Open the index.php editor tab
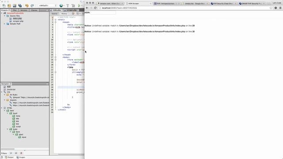 click(57, 10)
